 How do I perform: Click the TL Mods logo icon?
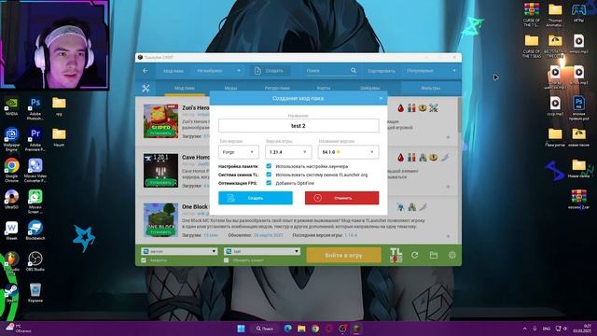tap(396, 255)
